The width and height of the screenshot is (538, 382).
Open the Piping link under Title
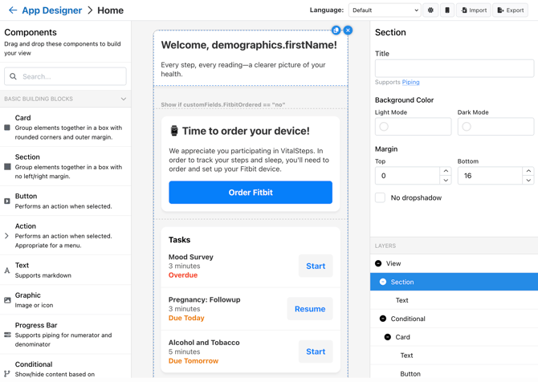410,82
